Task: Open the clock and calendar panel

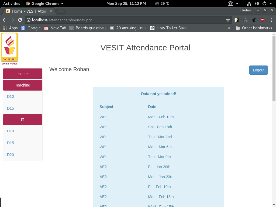Action: click(x=126, y=4)
